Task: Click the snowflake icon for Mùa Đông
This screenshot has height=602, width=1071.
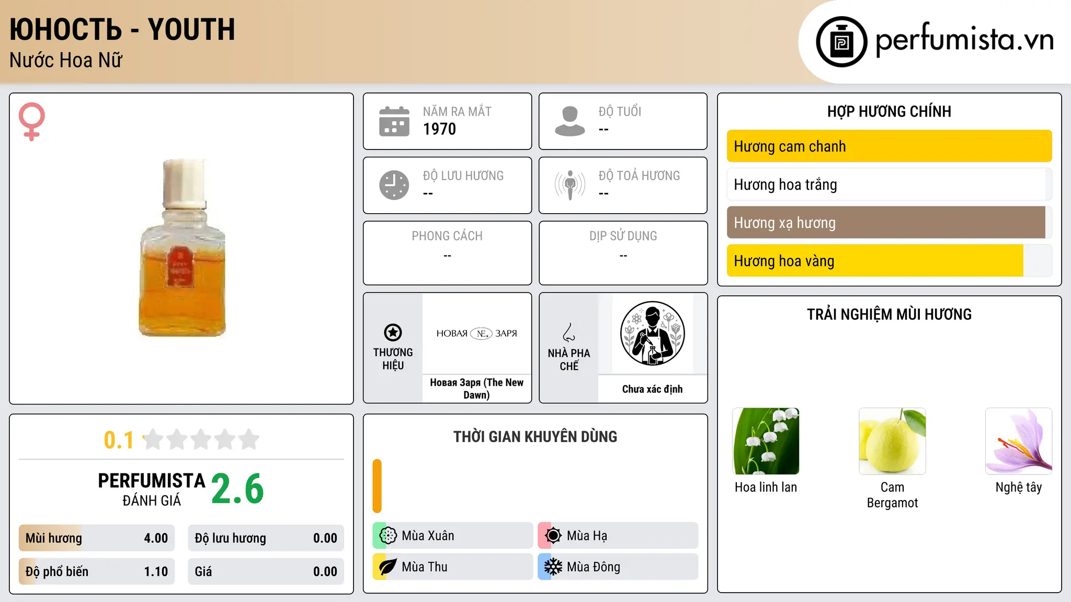Action: [553, 567]
